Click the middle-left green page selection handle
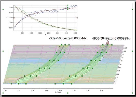 [x=3, y=51]
